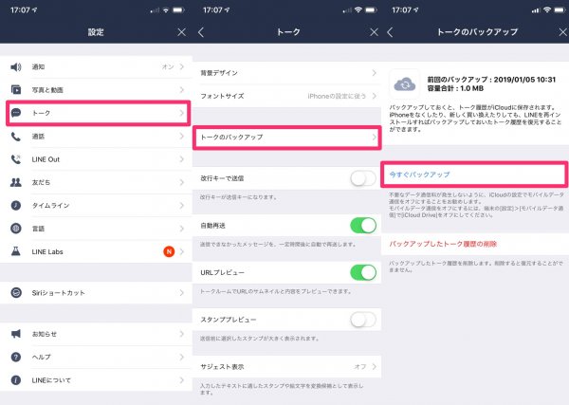The image size is (569, 405).
Task: Close the 設定 screen with X
Action: point(182,32)
